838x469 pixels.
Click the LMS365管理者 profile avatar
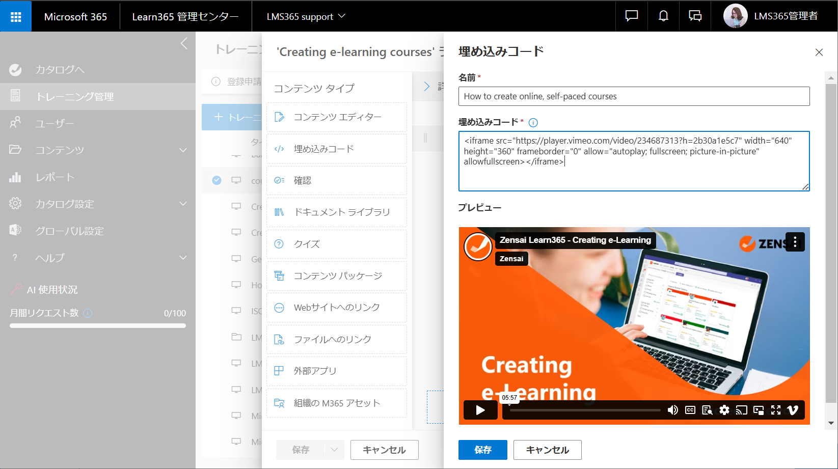(735, 16)
